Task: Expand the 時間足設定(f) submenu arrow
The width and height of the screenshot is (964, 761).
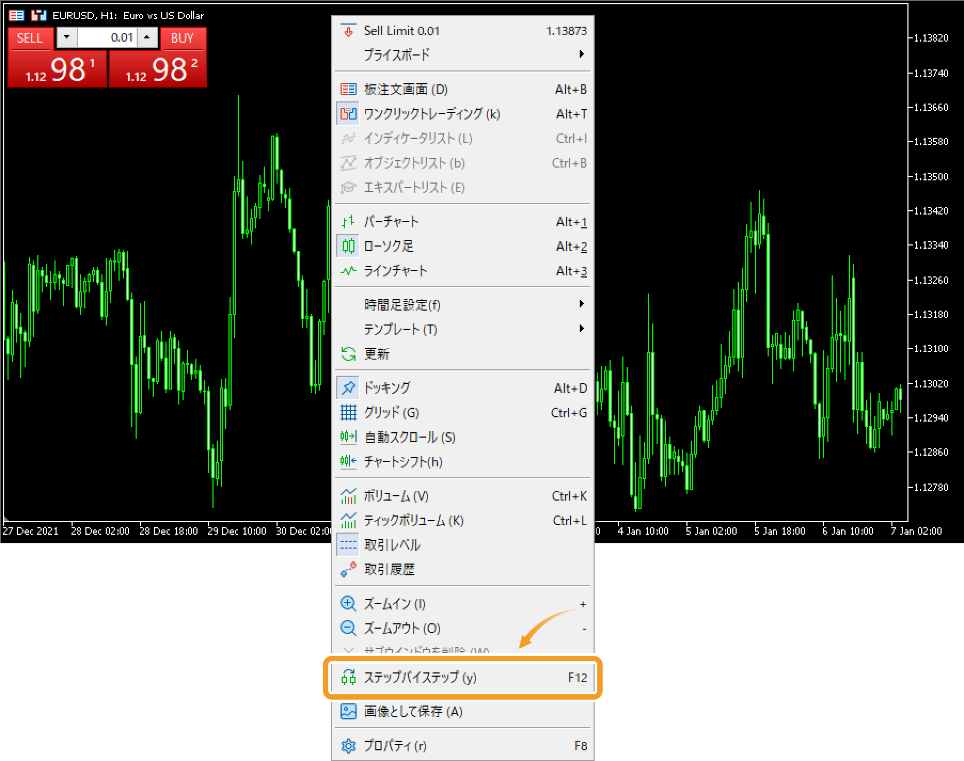Action: point(581,304)
